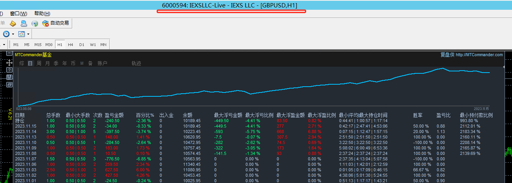
Task: Switch chart to M1 timeframe
Action: pyautogui.click(x=16, y=44)
